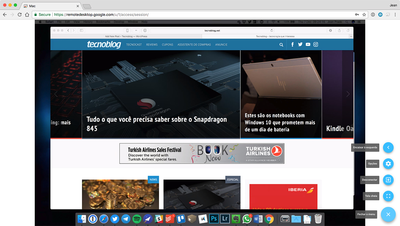Launch Photoshop from the Dock

click(x=214, y=219)
